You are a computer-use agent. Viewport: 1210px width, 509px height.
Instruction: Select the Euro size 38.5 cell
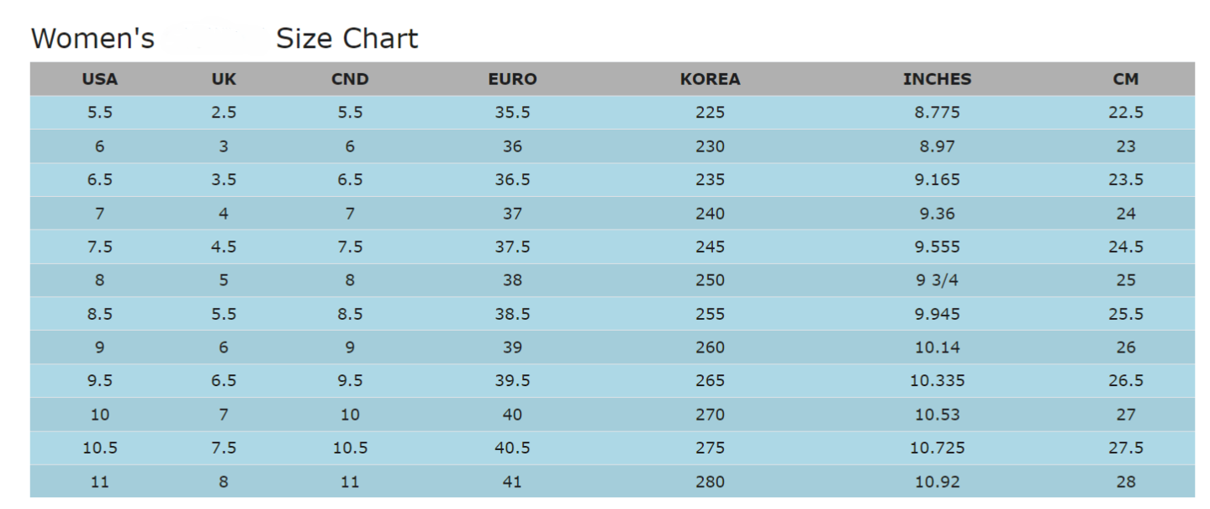pyautogui.click(x=512, y=314)
